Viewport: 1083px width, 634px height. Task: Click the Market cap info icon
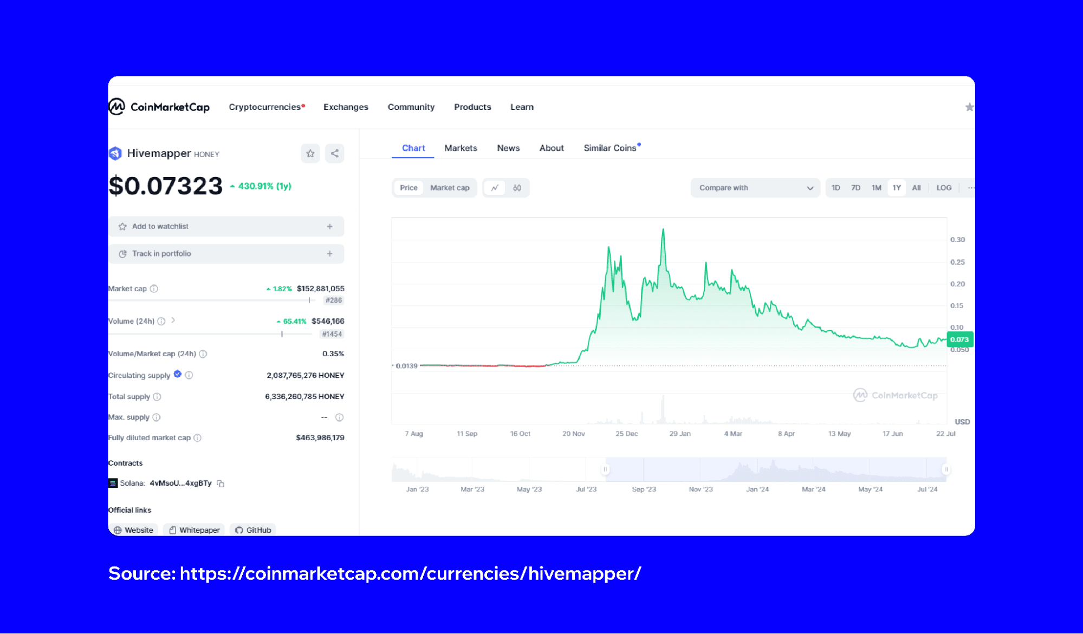[x=154, y=289]
